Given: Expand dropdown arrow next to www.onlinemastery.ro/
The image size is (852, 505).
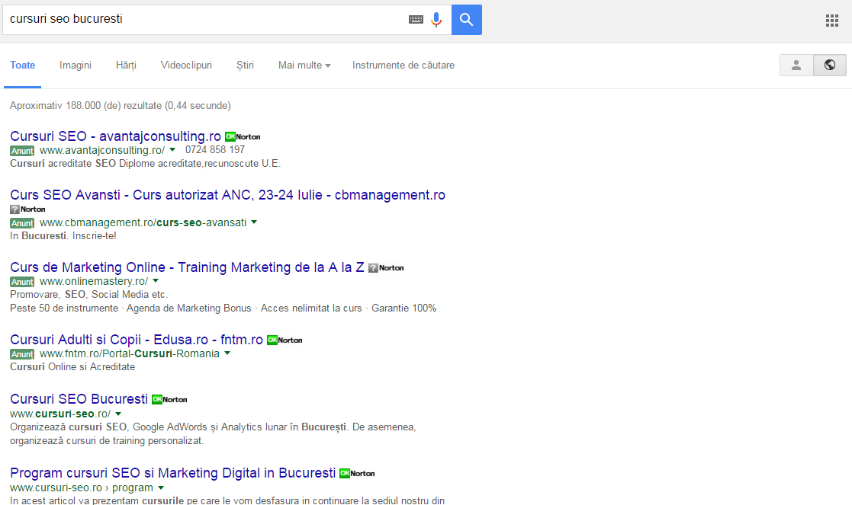Looking at the screenshot, I should (156, 281).
